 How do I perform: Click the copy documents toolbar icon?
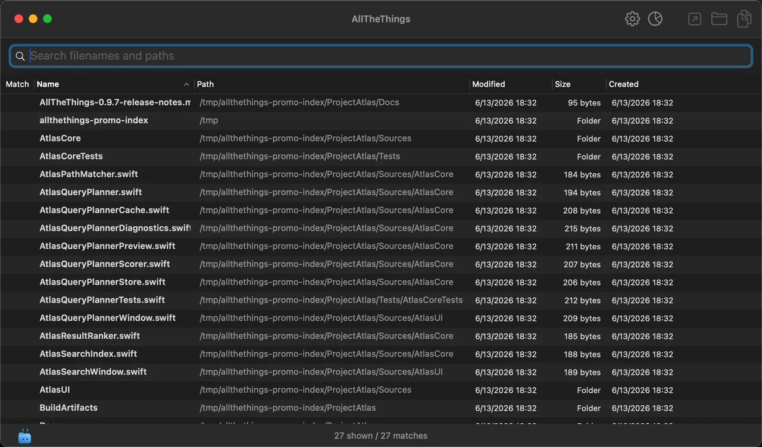[x=744, y=19]
